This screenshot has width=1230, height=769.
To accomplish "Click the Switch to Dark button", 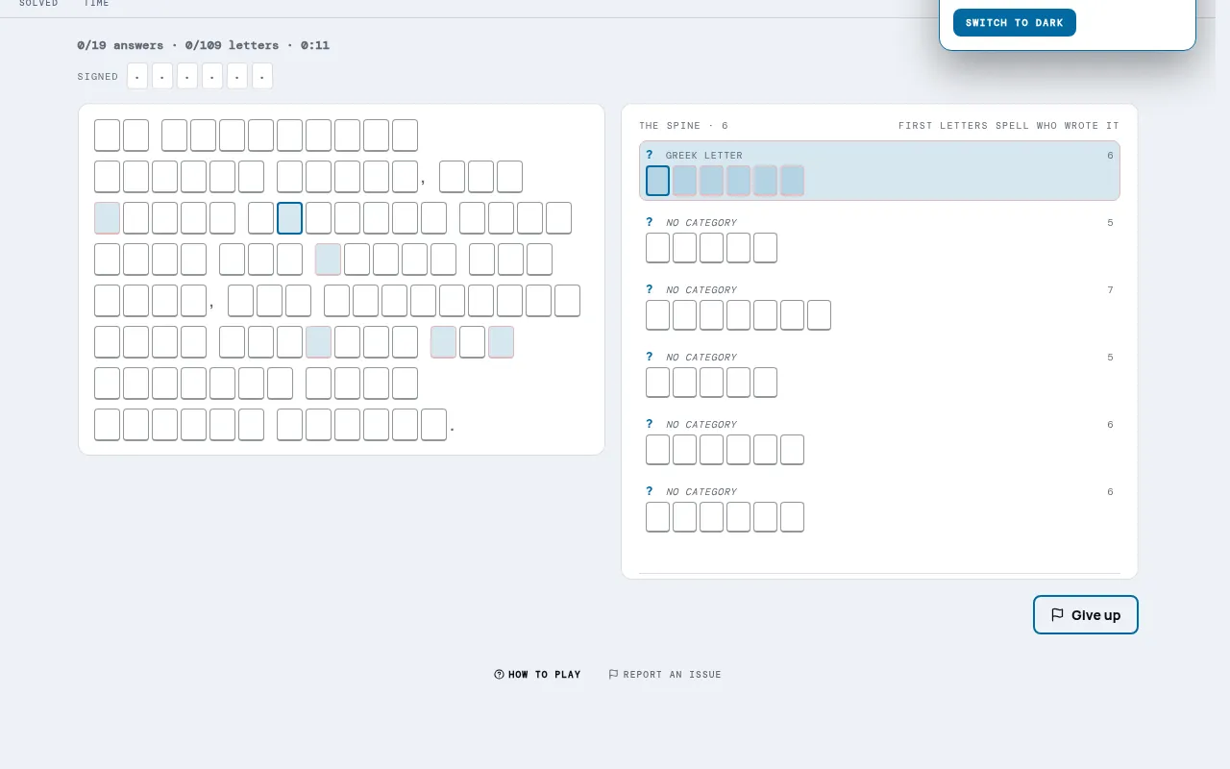I will click(1014, 23).
